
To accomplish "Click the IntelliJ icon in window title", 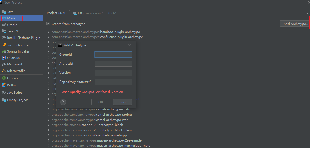I will (x=1, y=2).
